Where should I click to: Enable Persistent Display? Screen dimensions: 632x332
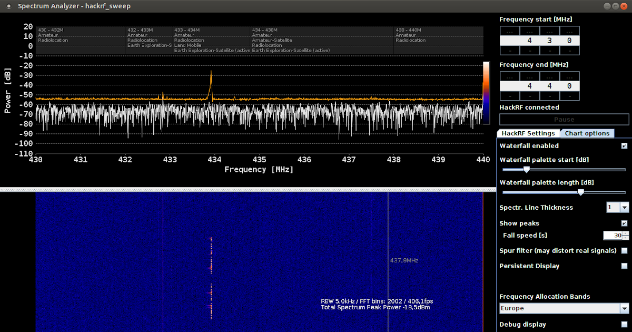point(625,266)
